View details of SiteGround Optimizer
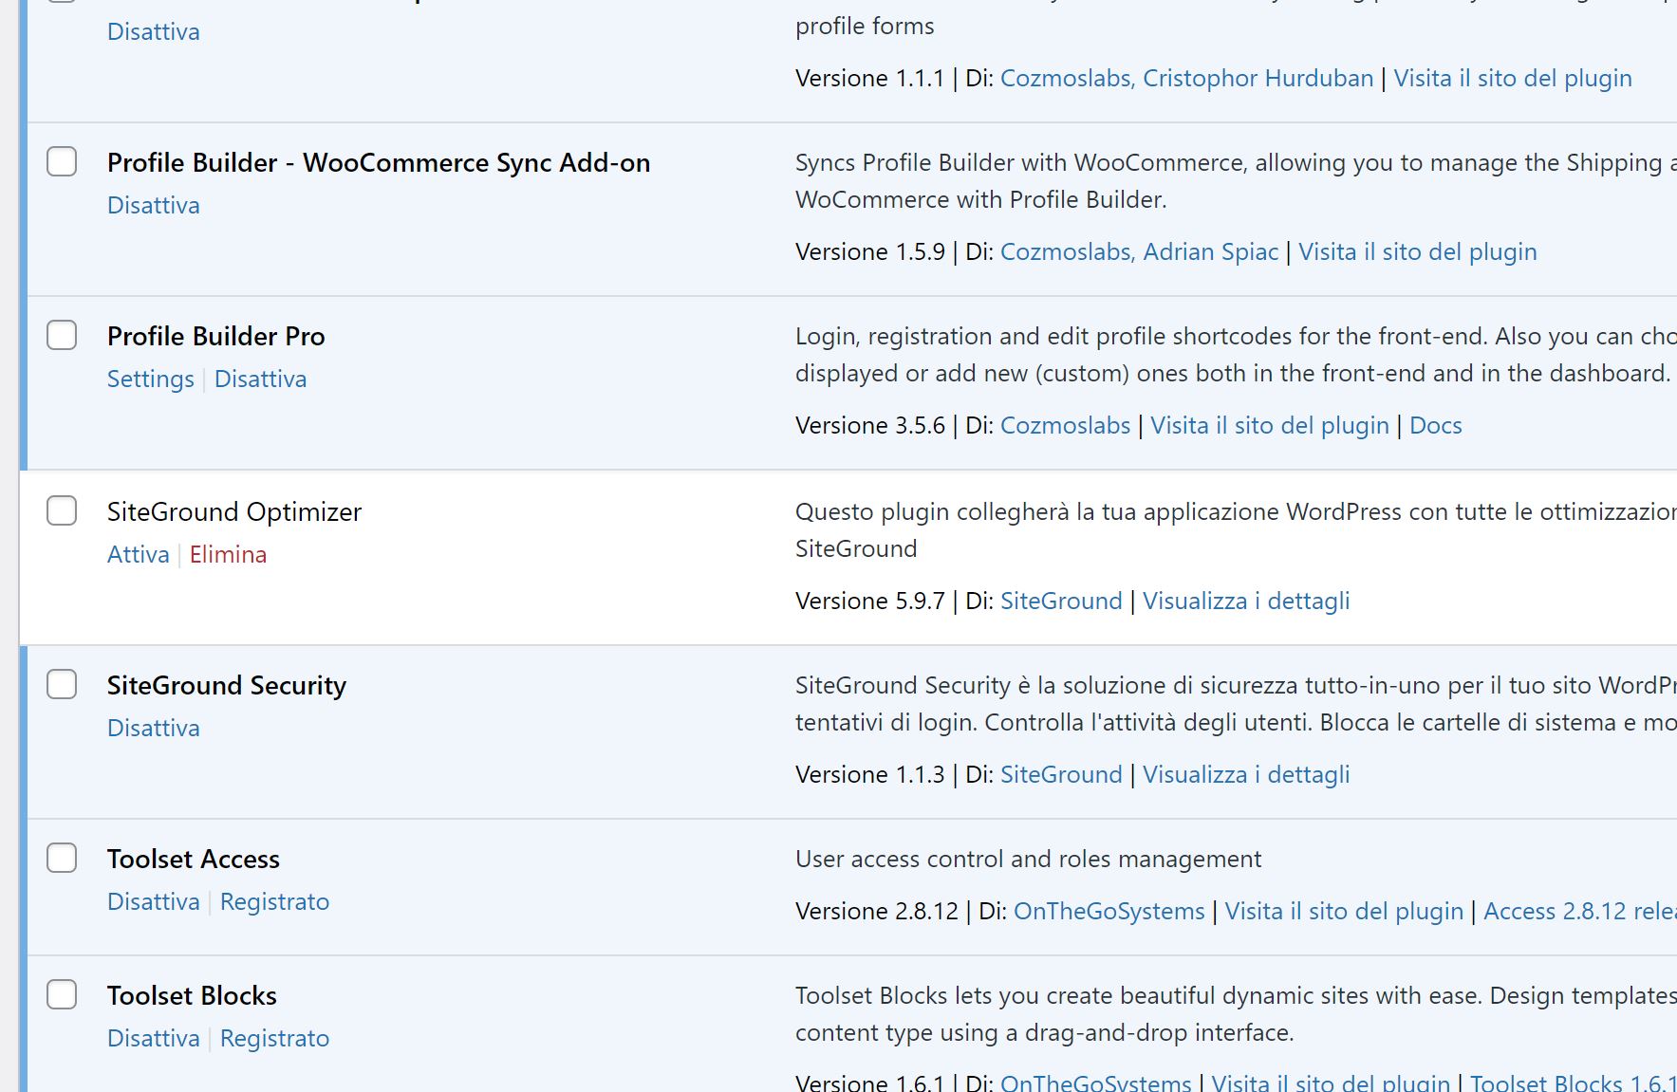 (x=1246, y=601)
